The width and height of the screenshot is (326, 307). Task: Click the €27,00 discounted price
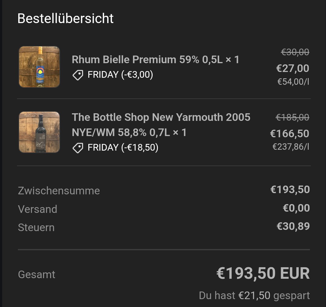tap(293, 68)
